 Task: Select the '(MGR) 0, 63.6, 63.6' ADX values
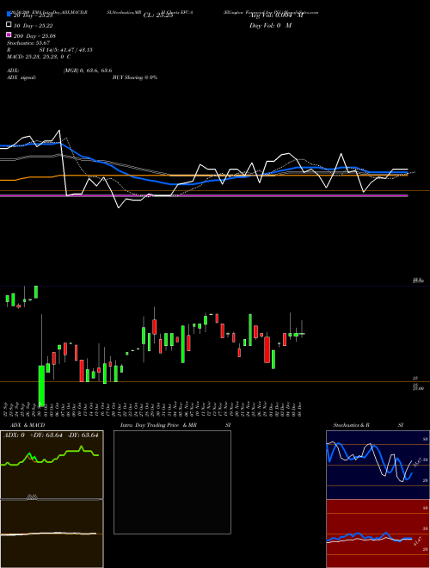point(88,71)
